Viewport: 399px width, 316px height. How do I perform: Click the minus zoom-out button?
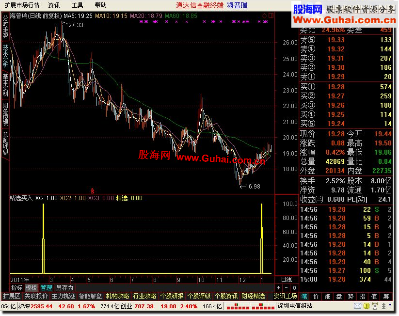pyautogui.click(x=286, y=288)
